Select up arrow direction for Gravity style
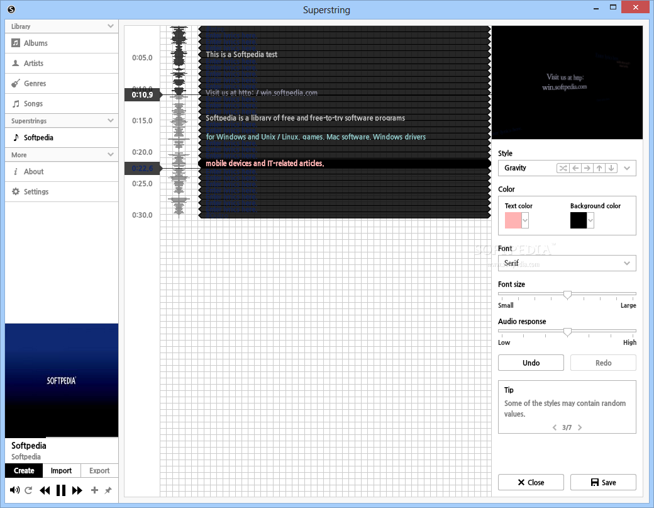 click(x=599, y=168)
